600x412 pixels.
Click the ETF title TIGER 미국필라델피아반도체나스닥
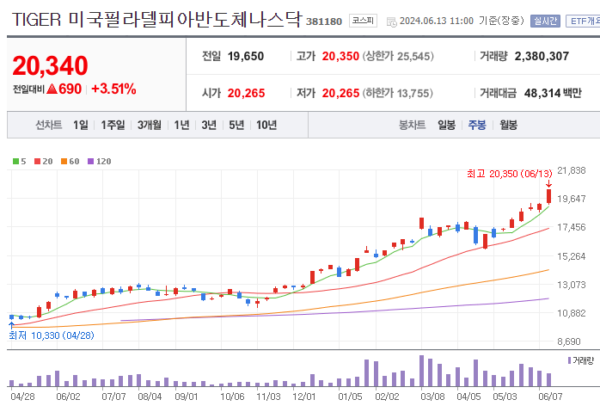coord(157,19)
